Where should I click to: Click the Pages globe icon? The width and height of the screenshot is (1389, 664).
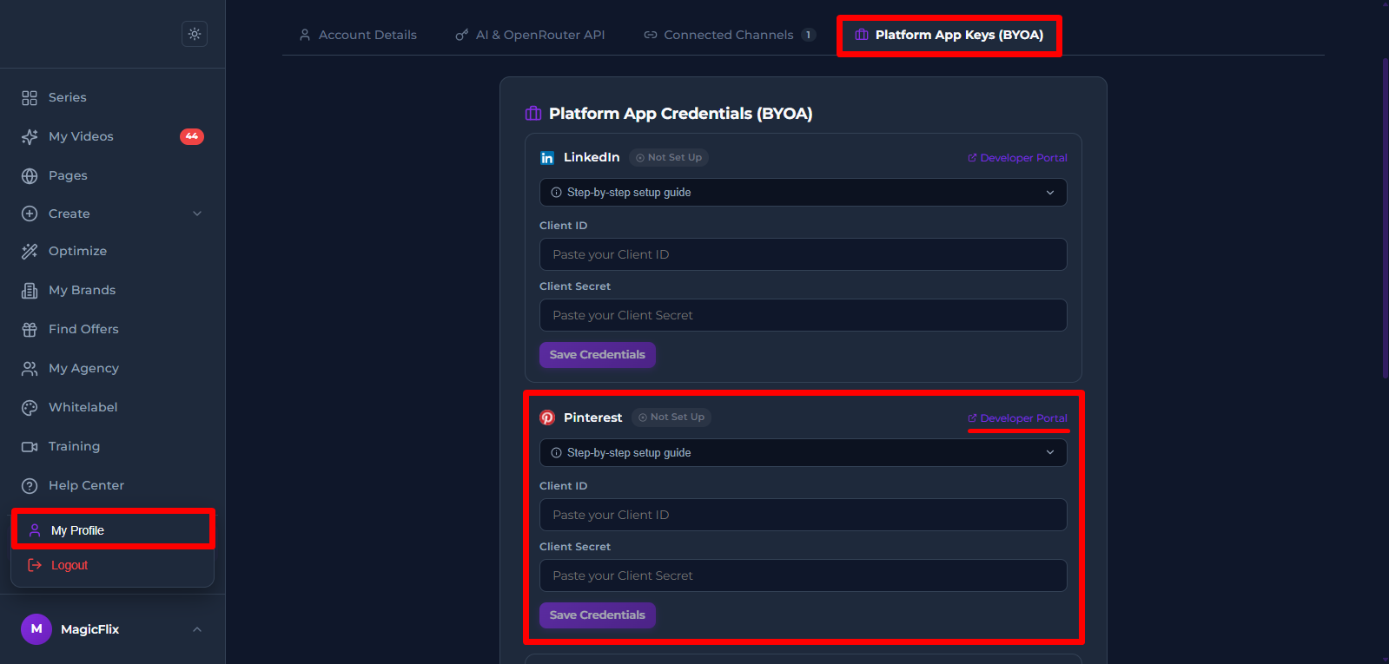pos(30,175)
